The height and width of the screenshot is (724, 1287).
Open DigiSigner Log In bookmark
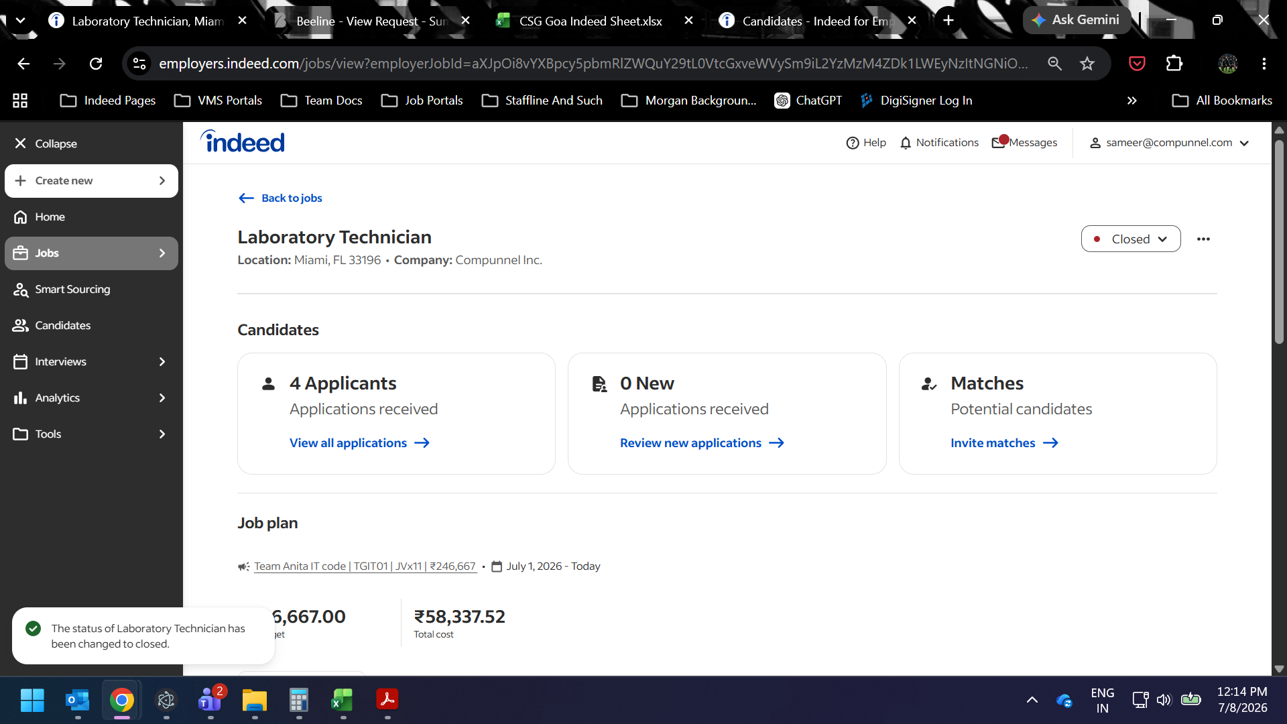click(916, 101)
